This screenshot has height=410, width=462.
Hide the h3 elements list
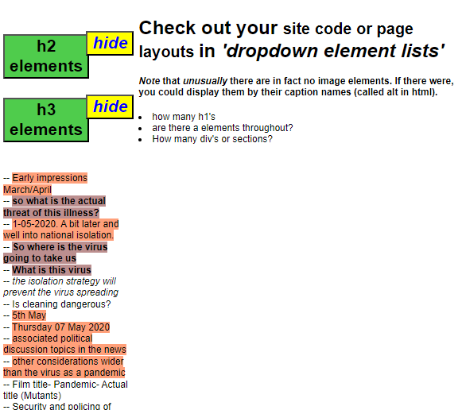(x=110, y=106)
